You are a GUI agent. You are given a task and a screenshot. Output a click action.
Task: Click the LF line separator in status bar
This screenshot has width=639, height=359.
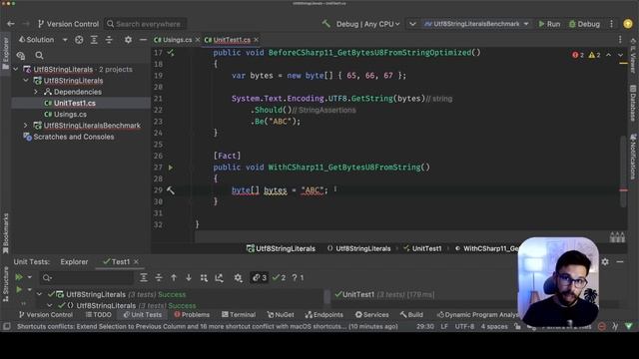point(444,326)
